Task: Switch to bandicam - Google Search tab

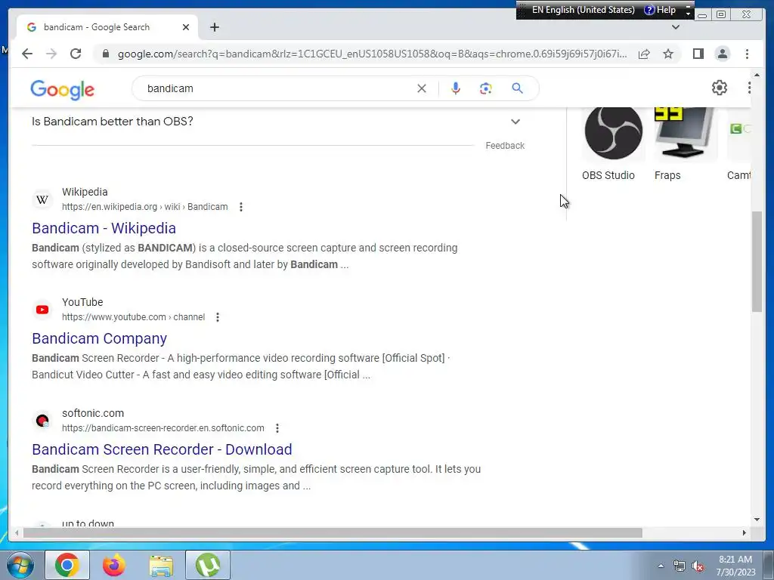Action: point(107,27)
